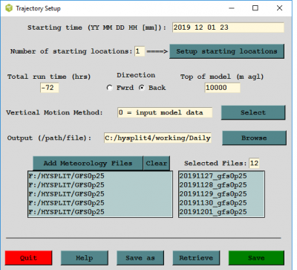Click the Retrieve button

(x=196, y=258)
